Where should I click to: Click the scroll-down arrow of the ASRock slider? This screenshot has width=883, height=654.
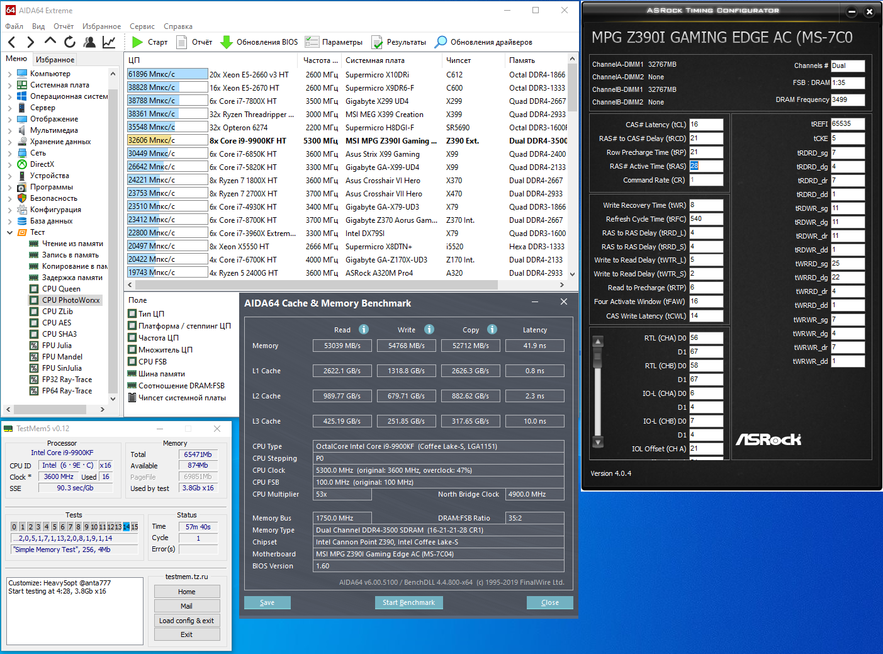[599, 442]
